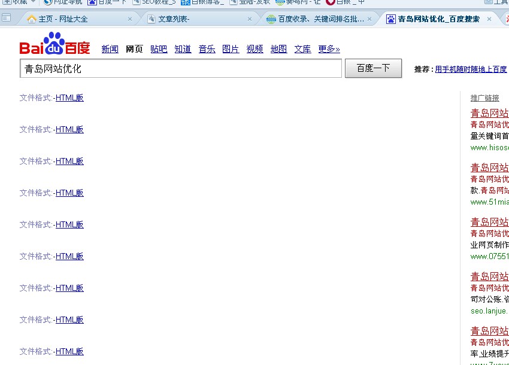
Task: Close the 青岛网站优化_百度搜索 tab
Action: click(489, 19)
